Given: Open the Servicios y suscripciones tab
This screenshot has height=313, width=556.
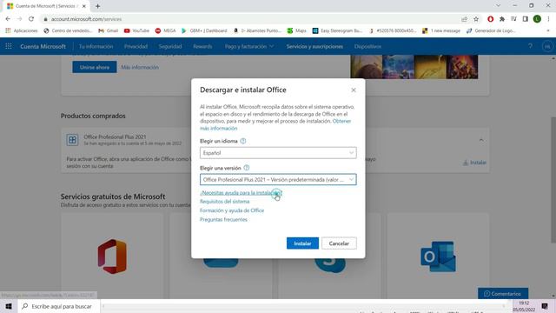Looking at the screenshot, I should tap(314, 46).
